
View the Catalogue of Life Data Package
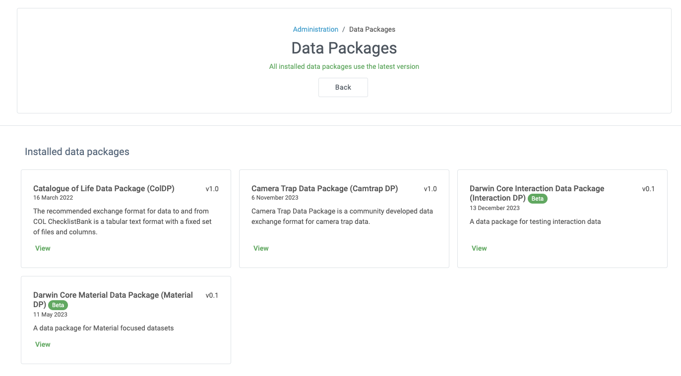coord(42,248)
